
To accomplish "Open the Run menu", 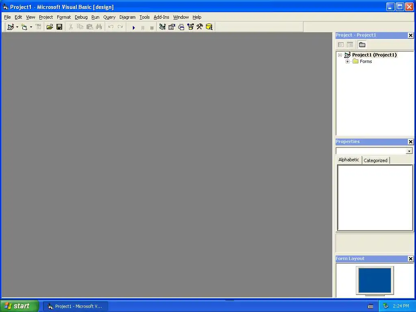I will [95, 17].
